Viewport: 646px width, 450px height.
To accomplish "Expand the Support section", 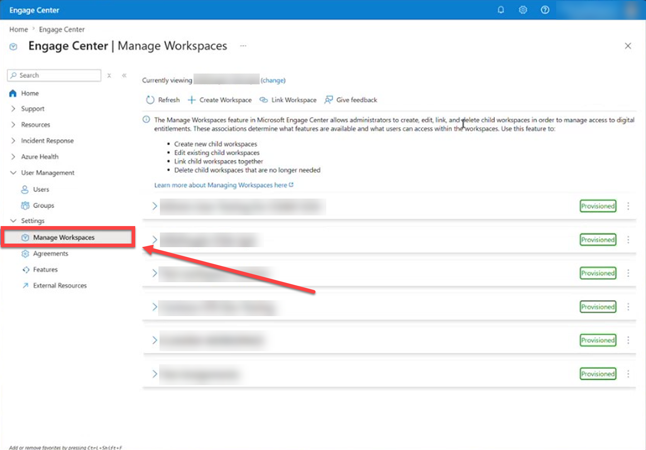I will pos(13,109).
